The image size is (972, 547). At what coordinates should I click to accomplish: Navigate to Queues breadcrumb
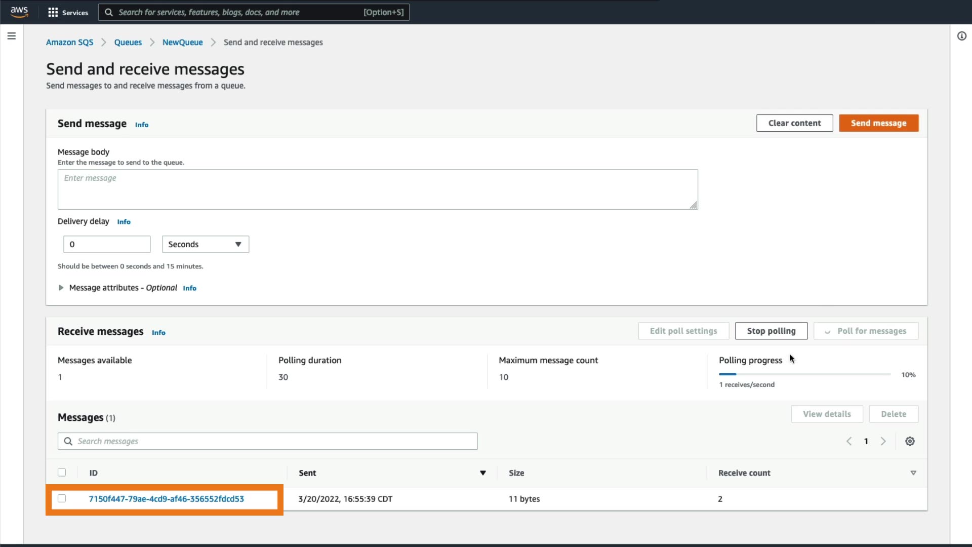coord(128,43)
